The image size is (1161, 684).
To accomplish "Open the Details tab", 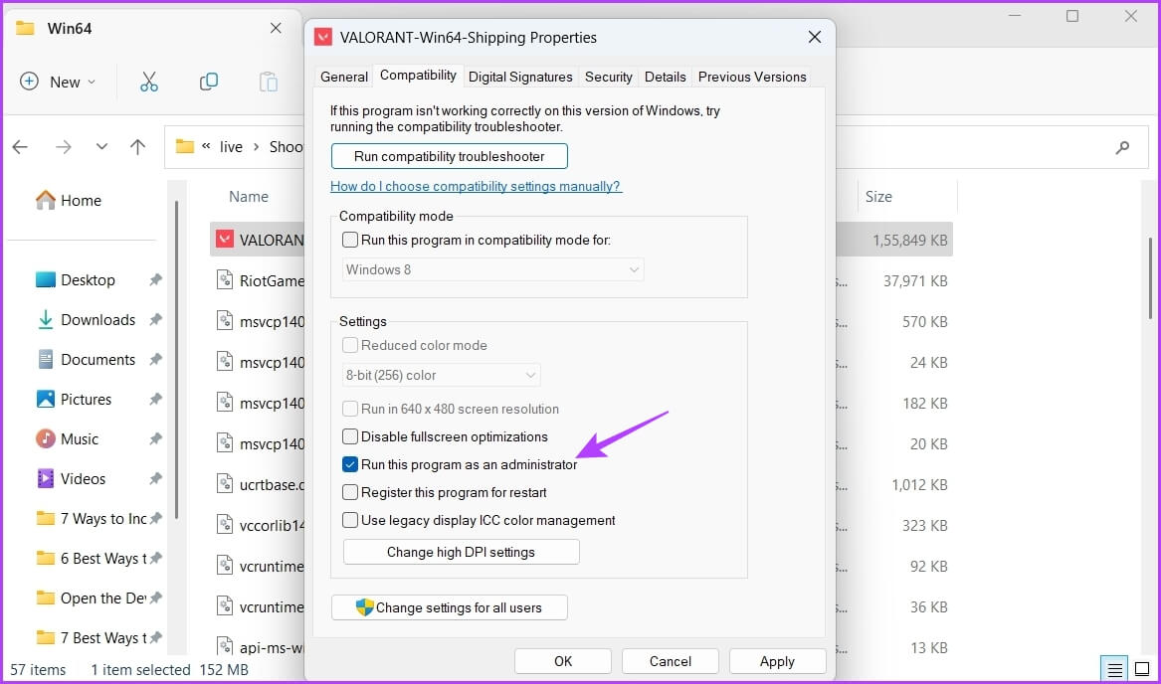I will click(665, 77).
